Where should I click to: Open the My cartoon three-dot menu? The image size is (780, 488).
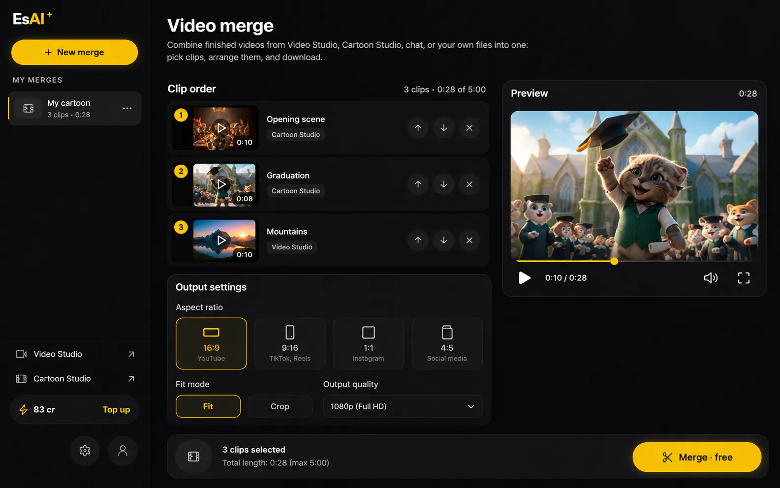[x=127, y=108]
